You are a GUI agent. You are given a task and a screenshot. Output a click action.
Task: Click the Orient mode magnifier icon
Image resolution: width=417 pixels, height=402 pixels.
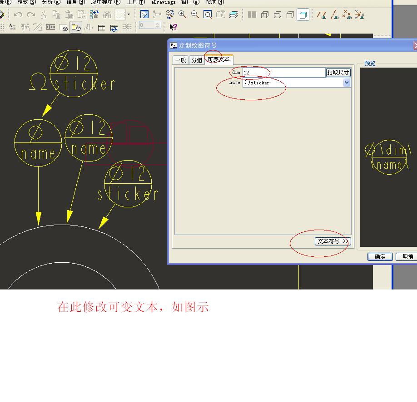pos(170,15)
